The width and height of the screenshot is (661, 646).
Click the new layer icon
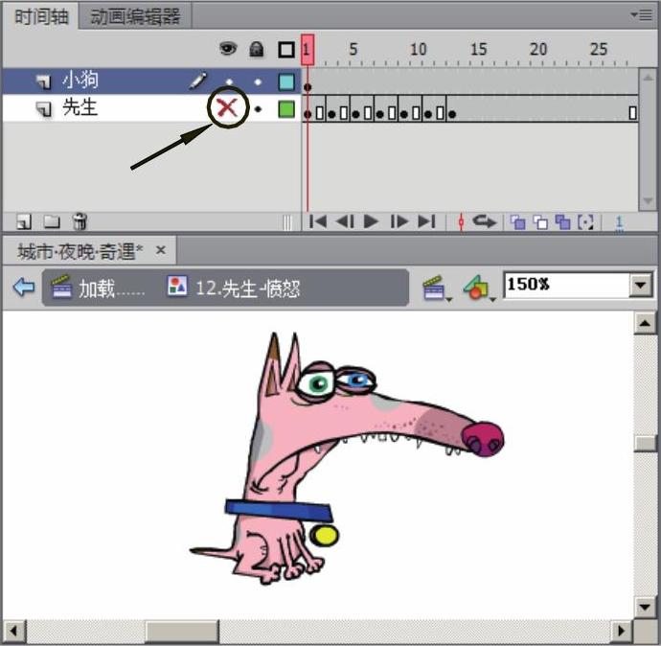click(24, 221)
